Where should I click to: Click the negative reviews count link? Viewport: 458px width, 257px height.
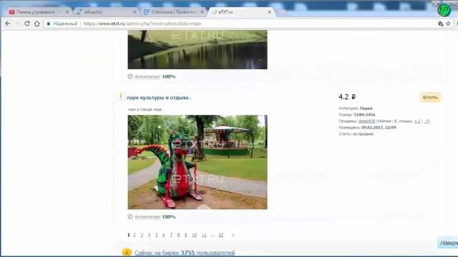point(427,121)
